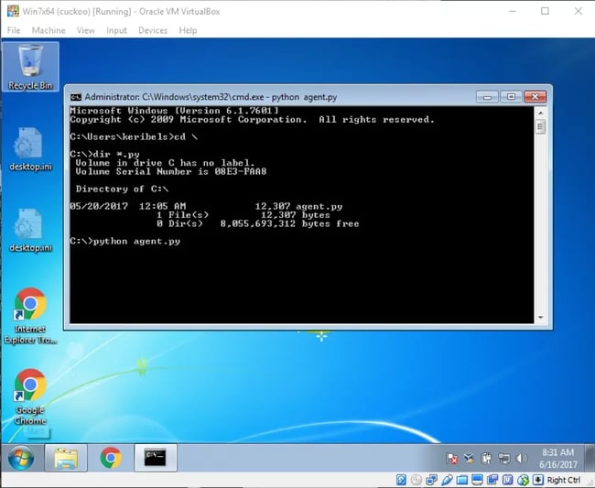The height and width of the screenshot is (488, 595).
Task: Click the taskbar clock showing 8:31 AM
Action: pyautogui.click(x=557, y=458)
